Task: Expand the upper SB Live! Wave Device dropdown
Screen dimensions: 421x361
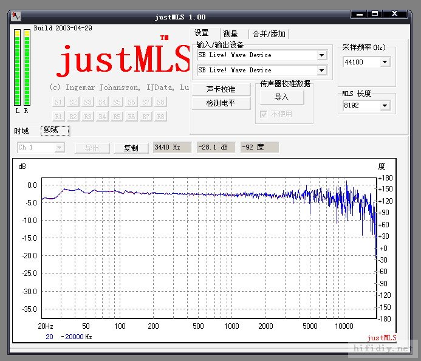Action: pos(321,55)
